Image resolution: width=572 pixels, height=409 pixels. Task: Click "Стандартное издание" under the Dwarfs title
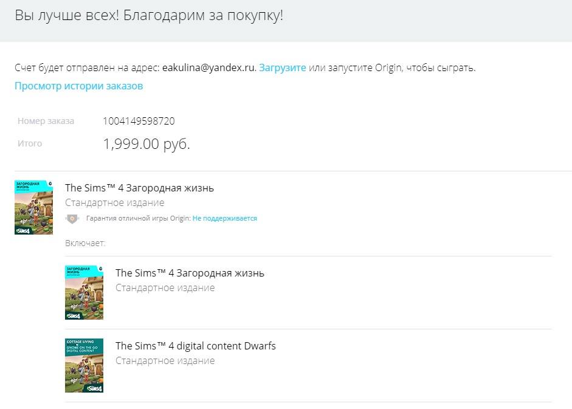tap(165, 361)
